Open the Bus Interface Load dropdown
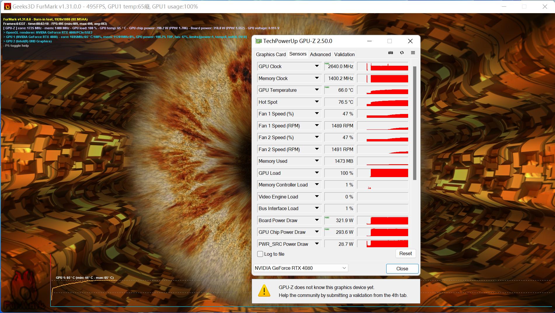The width and height of the screenshot is (555, 313). coord(317,208)
